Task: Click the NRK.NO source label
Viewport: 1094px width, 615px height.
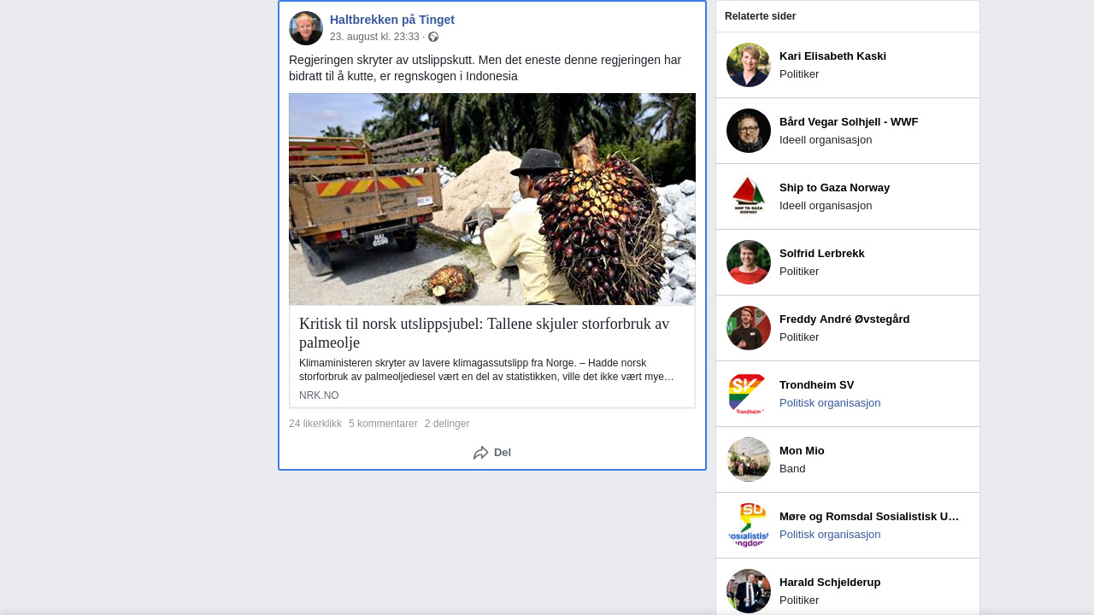Action: pos(319,395)
